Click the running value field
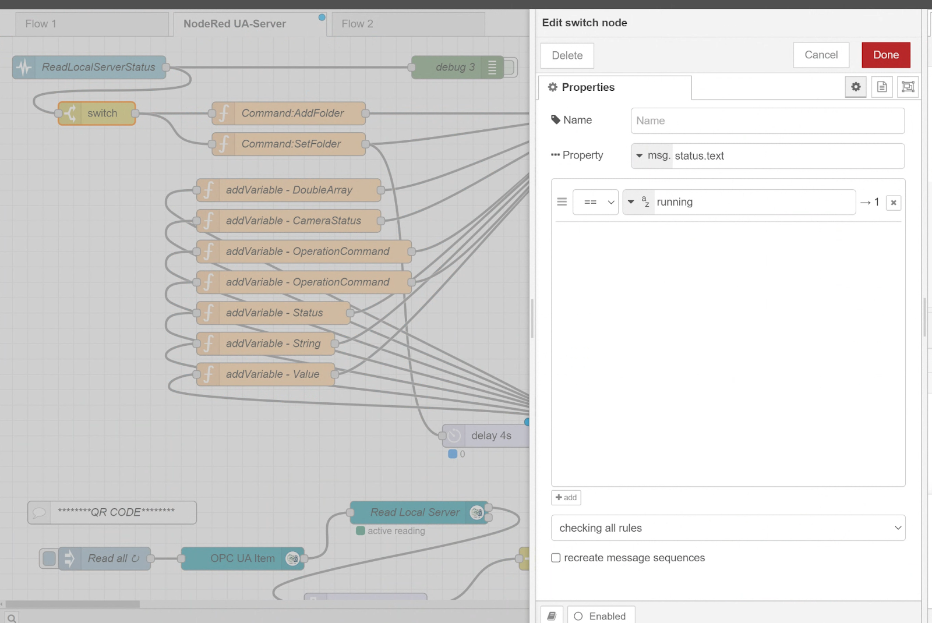This screenshot has height=623, width=932. click(754, 202)
